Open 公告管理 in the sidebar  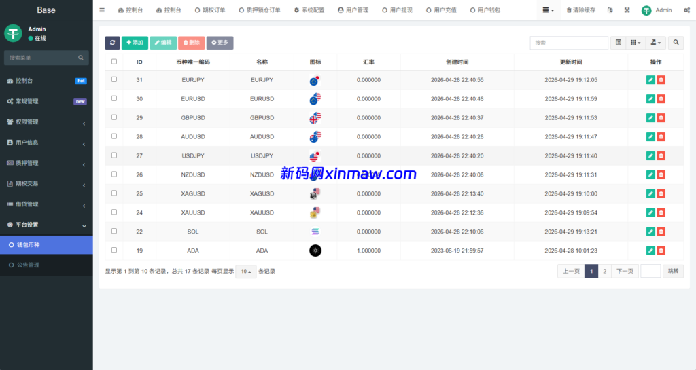(x=46, y=265)
